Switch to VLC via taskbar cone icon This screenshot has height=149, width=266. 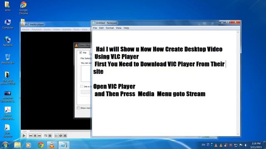(x=52, y=145)
